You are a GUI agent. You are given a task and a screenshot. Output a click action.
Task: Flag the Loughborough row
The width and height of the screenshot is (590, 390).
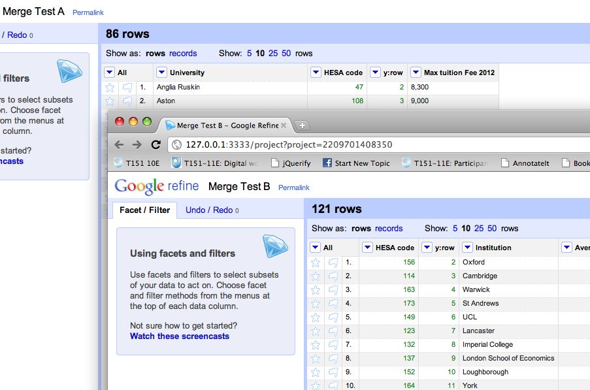(x=333, y=372)
